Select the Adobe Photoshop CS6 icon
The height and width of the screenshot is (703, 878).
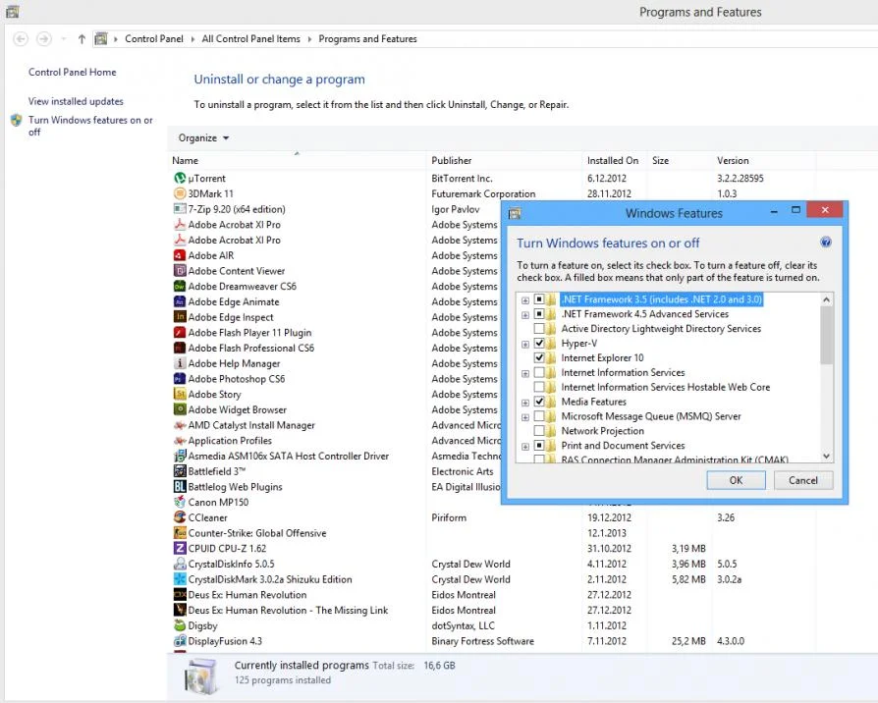pyautogui.click(x=180, y=379)
